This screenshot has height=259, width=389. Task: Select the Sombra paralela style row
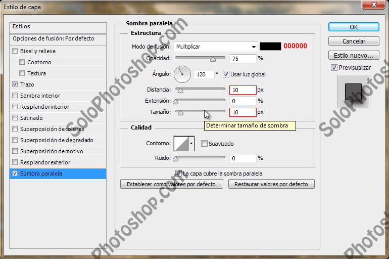(58, 174)
